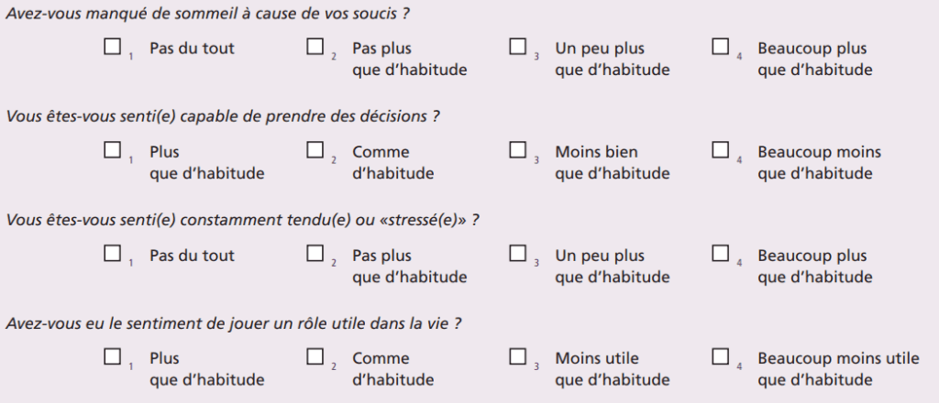Select 'Beaucoup plus que d'habitude' for sleep question
Viewport: 939px width, 403px height.
coord(721,47)
